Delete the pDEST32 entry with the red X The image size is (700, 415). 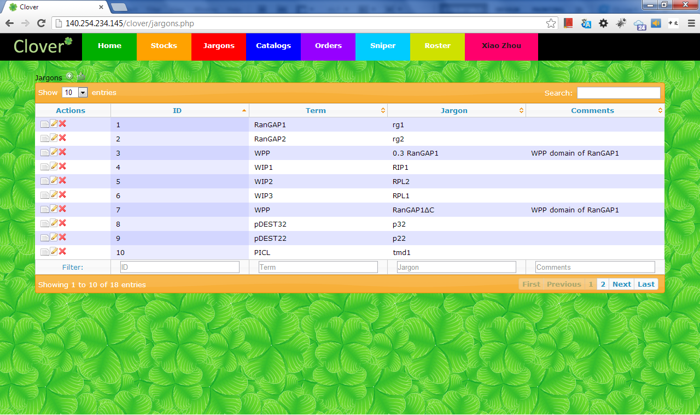[x=62, y=223]
